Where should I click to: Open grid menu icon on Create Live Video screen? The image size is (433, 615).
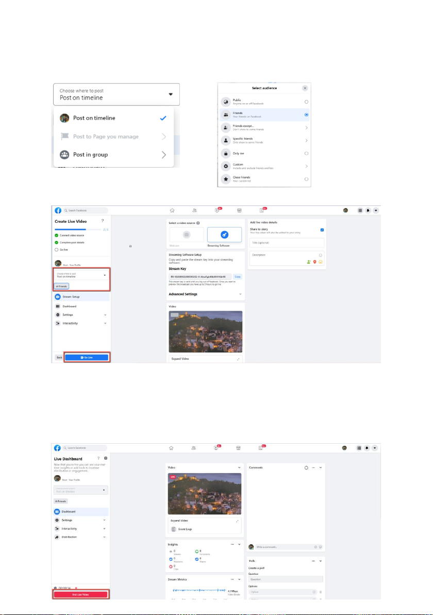(360, 211)
